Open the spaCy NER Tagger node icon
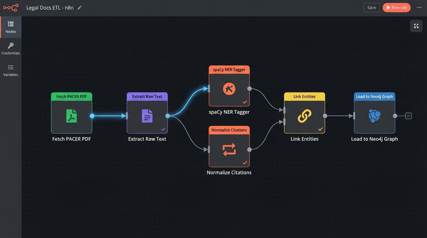This screenshot has height=238, width=427. click(229, 89)
